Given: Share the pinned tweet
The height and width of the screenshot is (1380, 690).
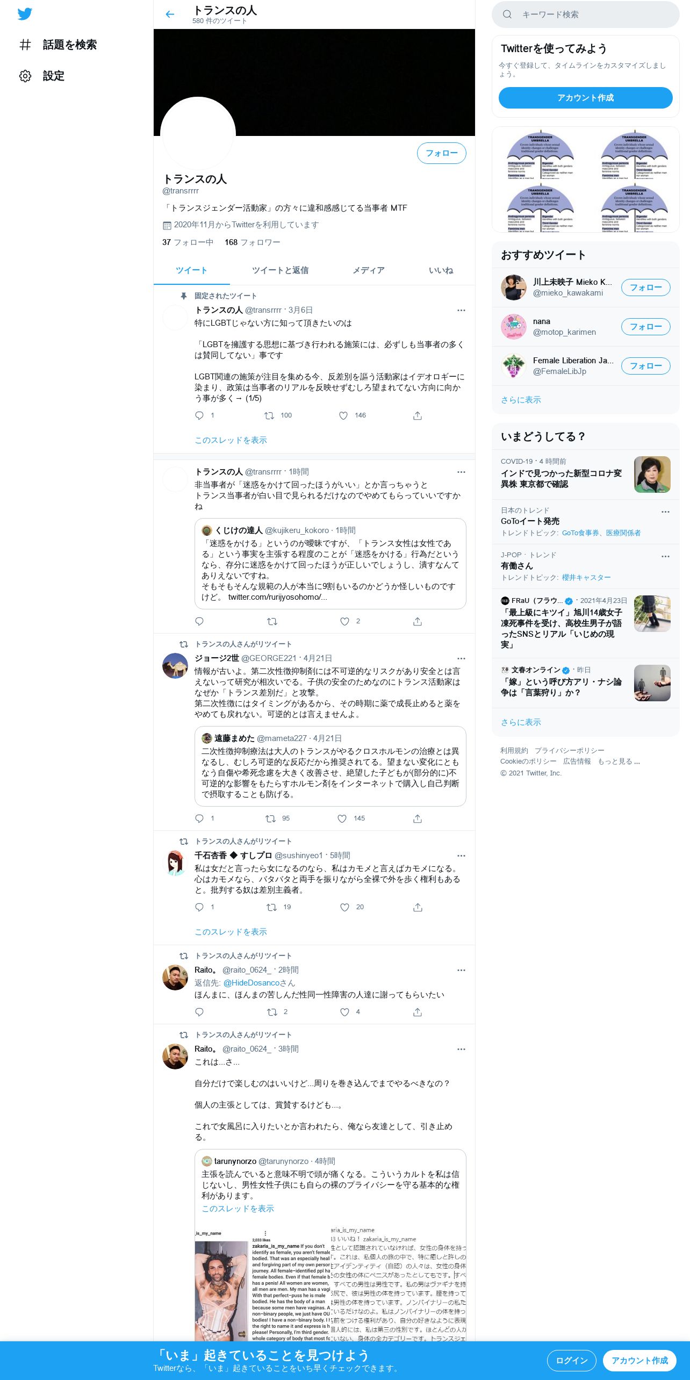Looking at the screenshot, I should tap(418, 415).
